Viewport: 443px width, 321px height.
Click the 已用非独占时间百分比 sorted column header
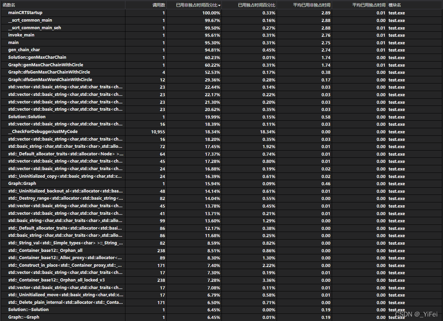click(x=194, y=5)
